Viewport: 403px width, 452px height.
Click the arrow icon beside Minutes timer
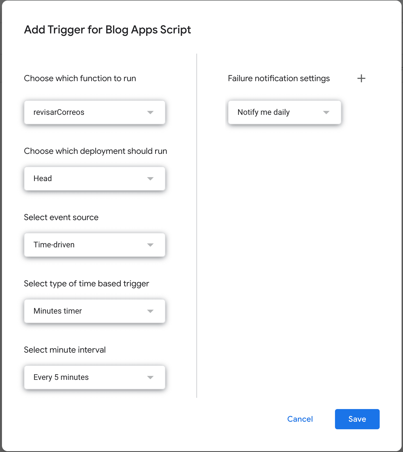point(150,311)
